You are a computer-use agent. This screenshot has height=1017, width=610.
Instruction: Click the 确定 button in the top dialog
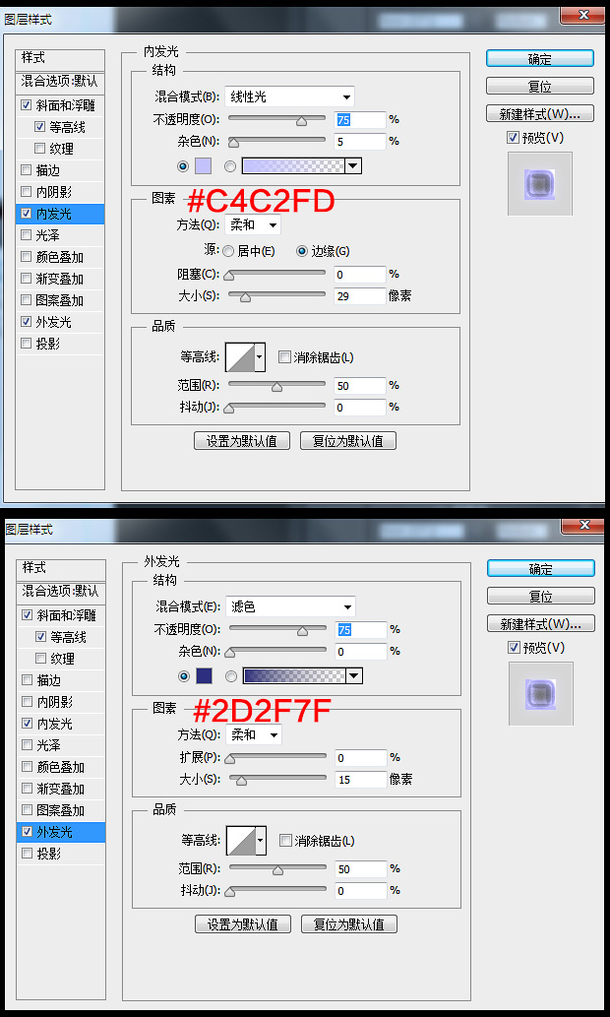click(540, 58)
